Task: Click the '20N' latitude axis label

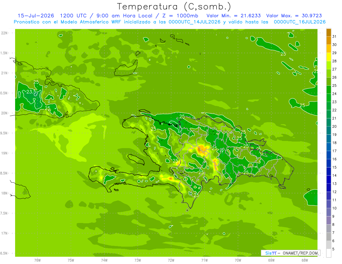Action: (x=4, y=113)
